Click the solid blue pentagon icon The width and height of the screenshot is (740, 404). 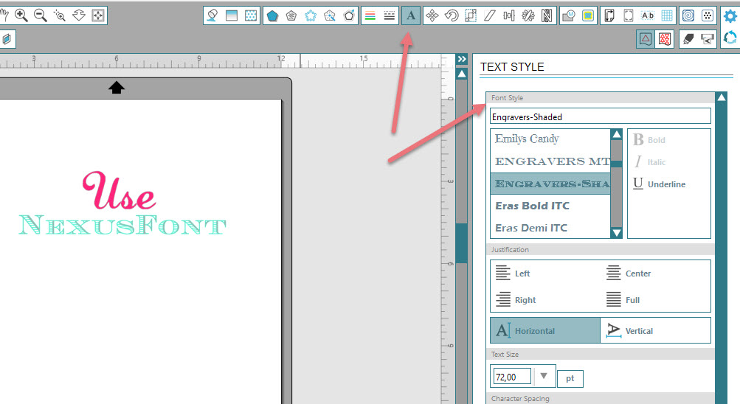click(x=272, y=15)
